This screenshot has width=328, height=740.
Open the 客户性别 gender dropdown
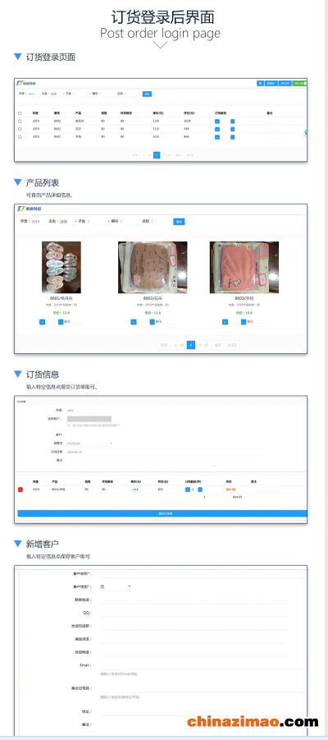pyautogui.click(x=116, y=586)
